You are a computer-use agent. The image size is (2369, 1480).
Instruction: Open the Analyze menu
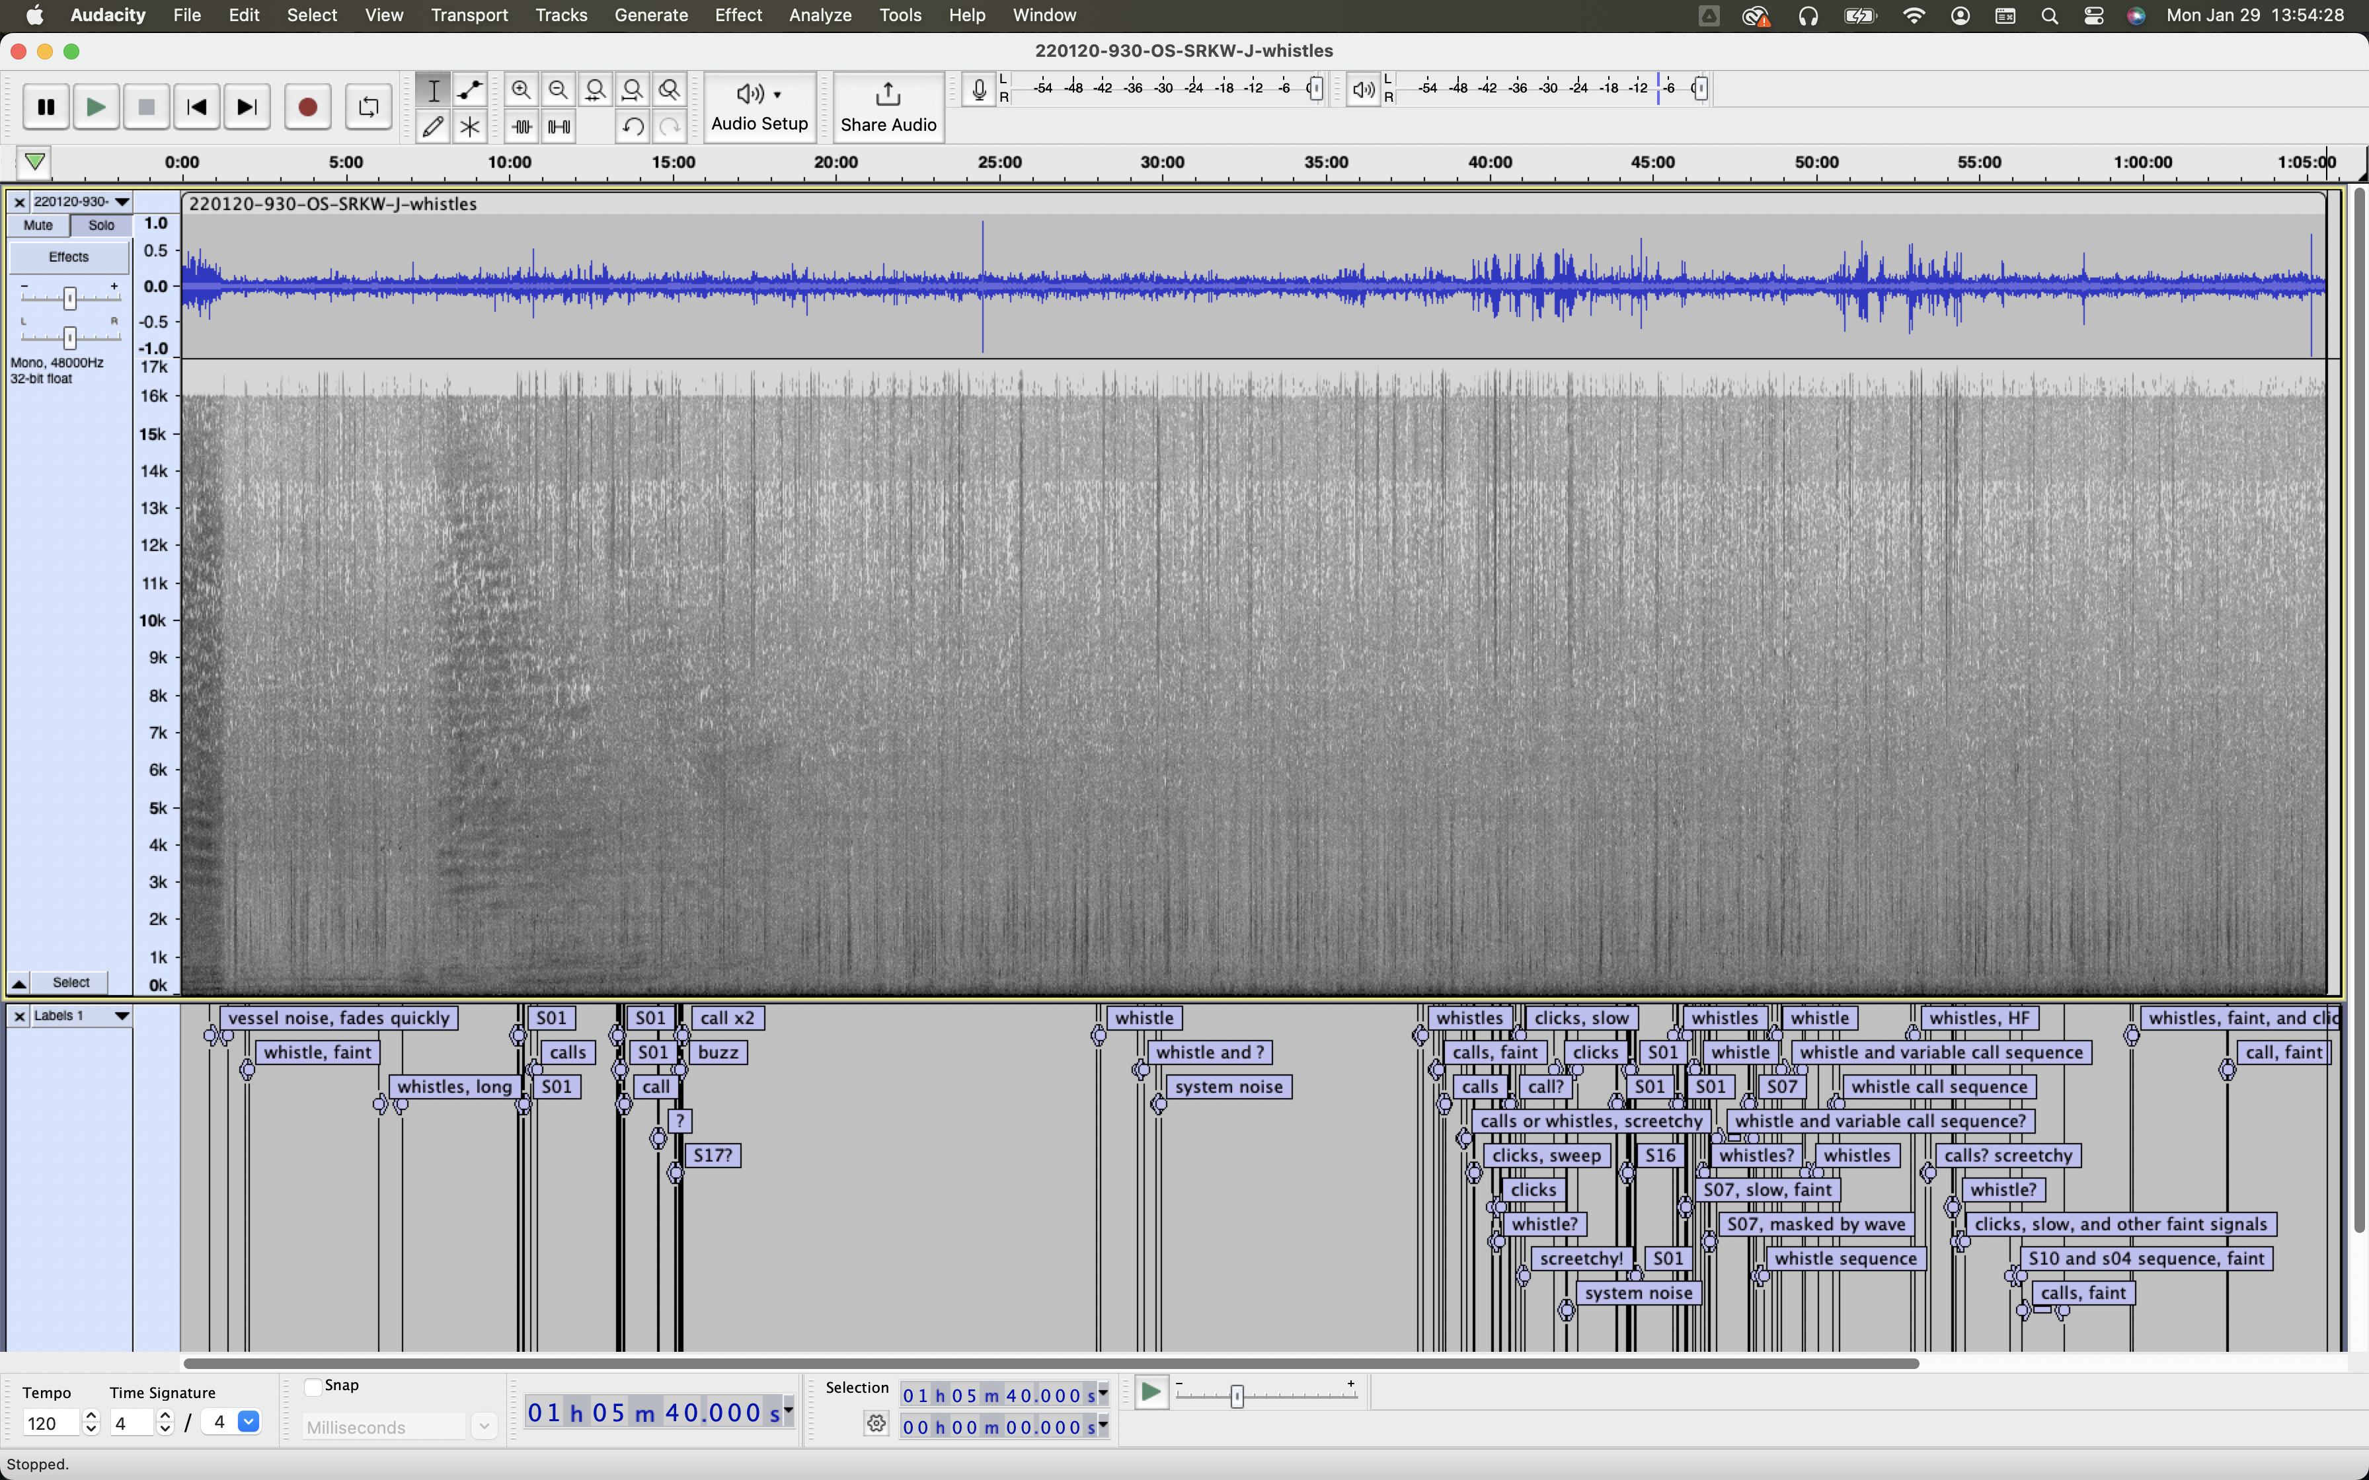[820, 16]
